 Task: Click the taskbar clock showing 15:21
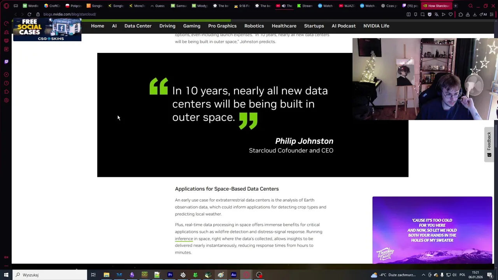(476, 275)
